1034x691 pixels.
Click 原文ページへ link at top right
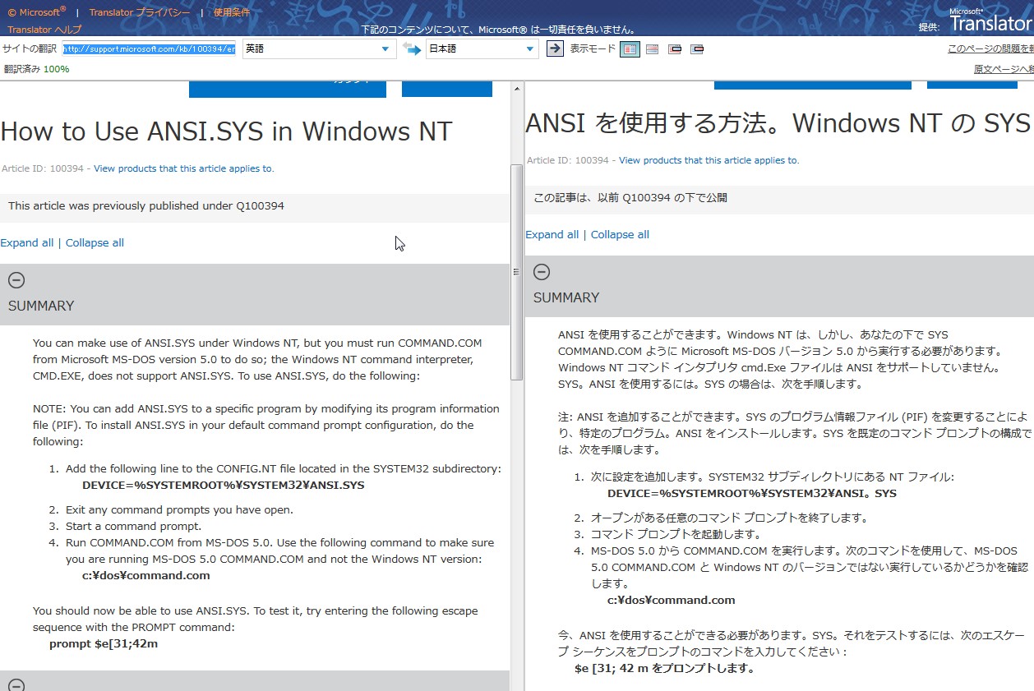(1004, 69)
